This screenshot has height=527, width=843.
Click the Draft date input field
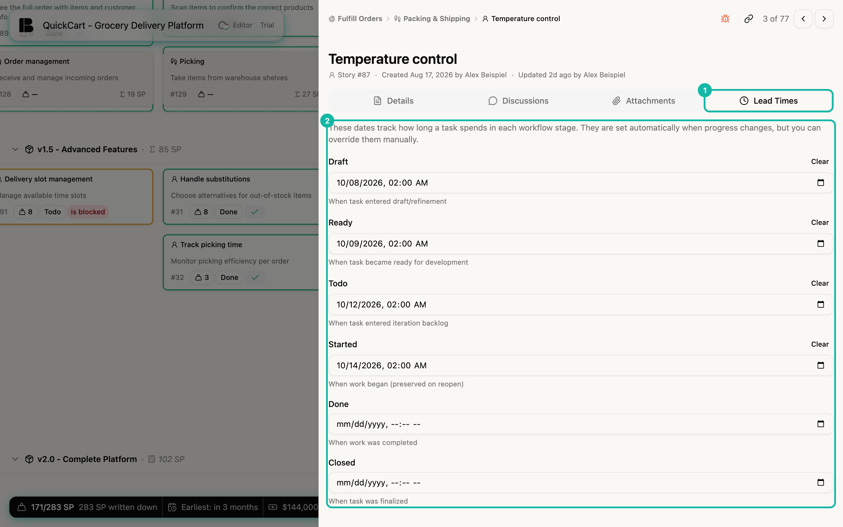coord(581,183)
